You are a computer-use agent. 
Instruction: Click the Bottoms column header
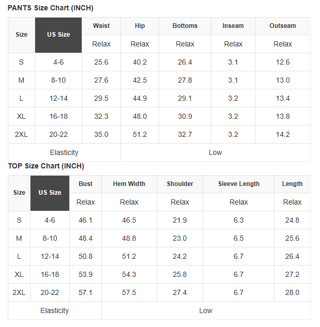(x=185, y=26)
